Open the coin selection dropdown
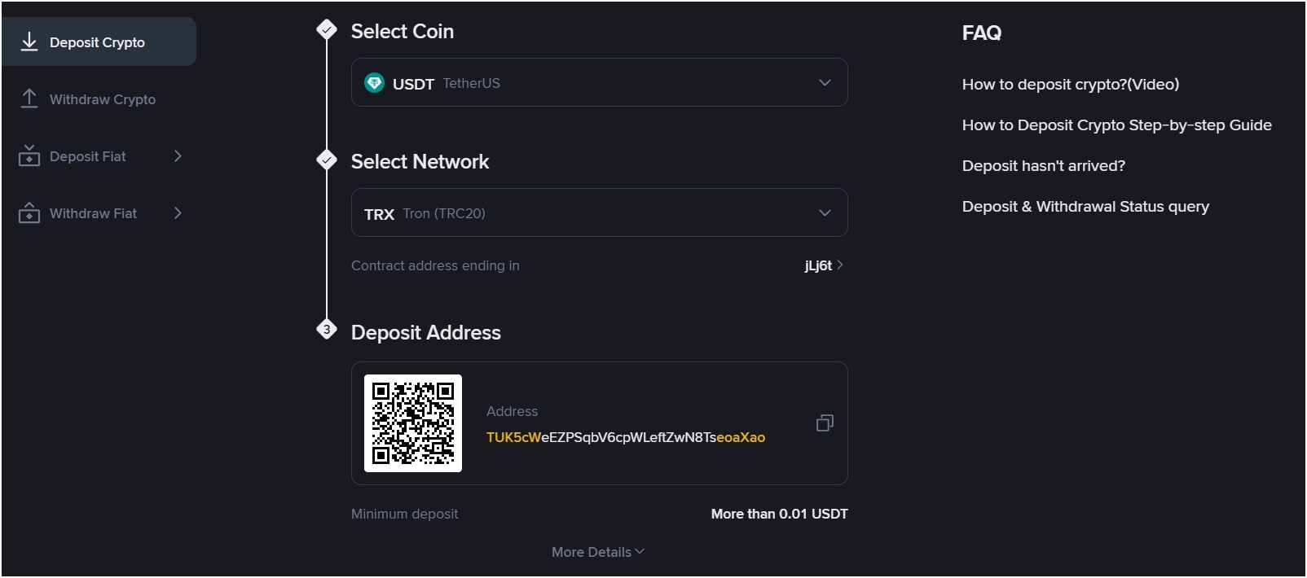The width and height of the screenshot is (1307, 578). 825,82
